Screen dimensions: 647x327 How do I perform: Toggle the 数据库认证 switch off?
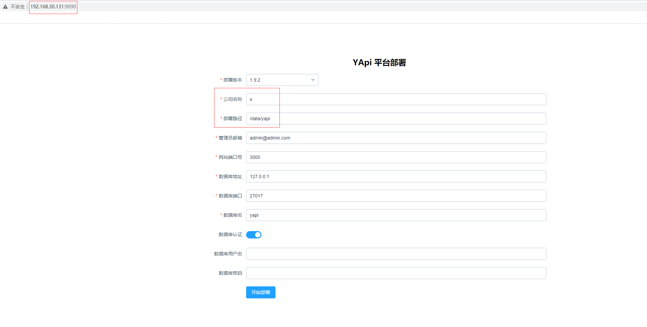coord(254,235)
